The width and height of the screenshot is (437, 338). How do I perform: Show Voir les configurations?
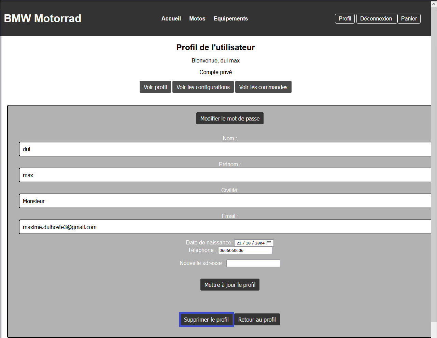click(x=203, y=87)
